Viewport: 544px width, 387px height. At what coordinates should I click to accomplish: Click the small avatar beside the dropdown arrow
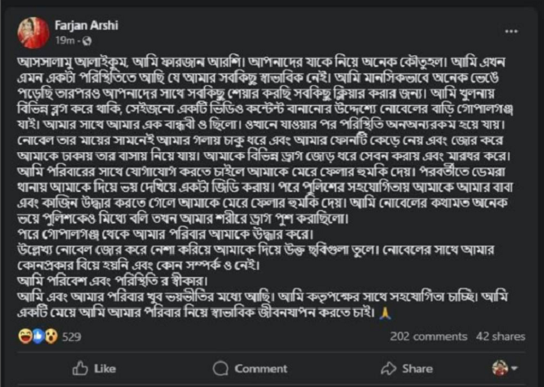499,369
